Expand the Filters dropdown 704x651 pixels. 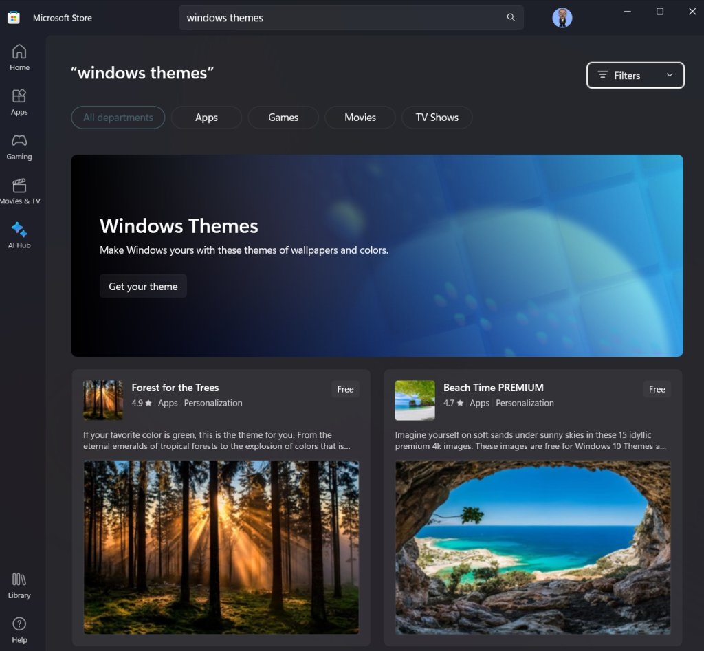pos(635,76)
